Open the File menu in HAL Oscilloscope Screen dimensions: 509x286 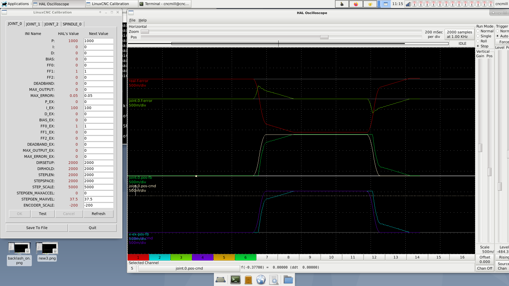(132, 20)
